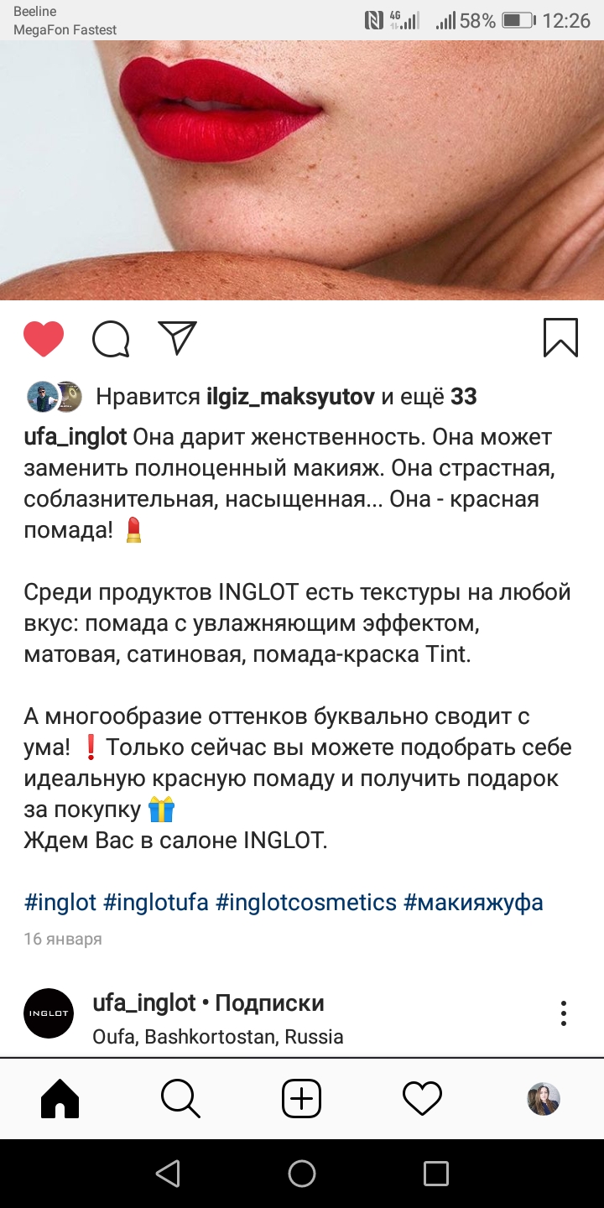Open ilgiz_maksyutov profile from likes

(290, 397)
